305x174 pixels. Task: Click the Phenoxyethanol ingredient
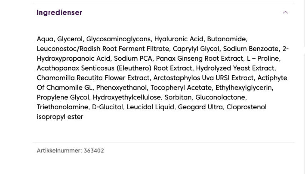coord(122,88)
